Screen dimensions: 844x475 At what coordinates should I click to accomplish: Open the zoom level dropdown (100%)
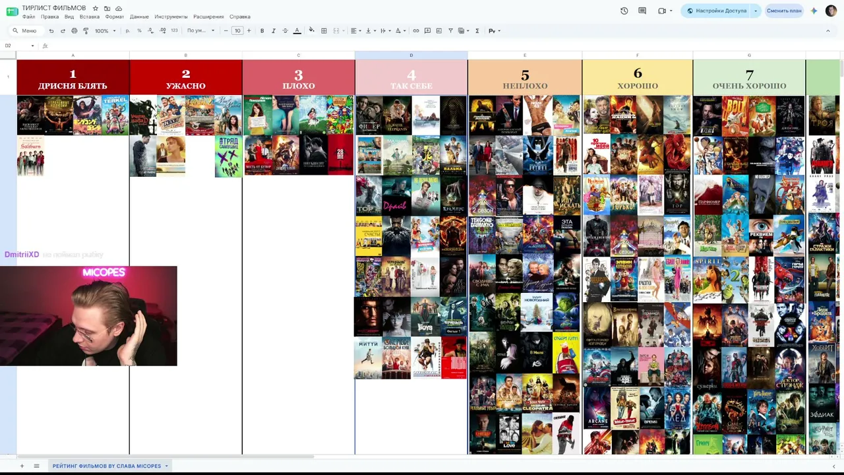coord(105,31)
